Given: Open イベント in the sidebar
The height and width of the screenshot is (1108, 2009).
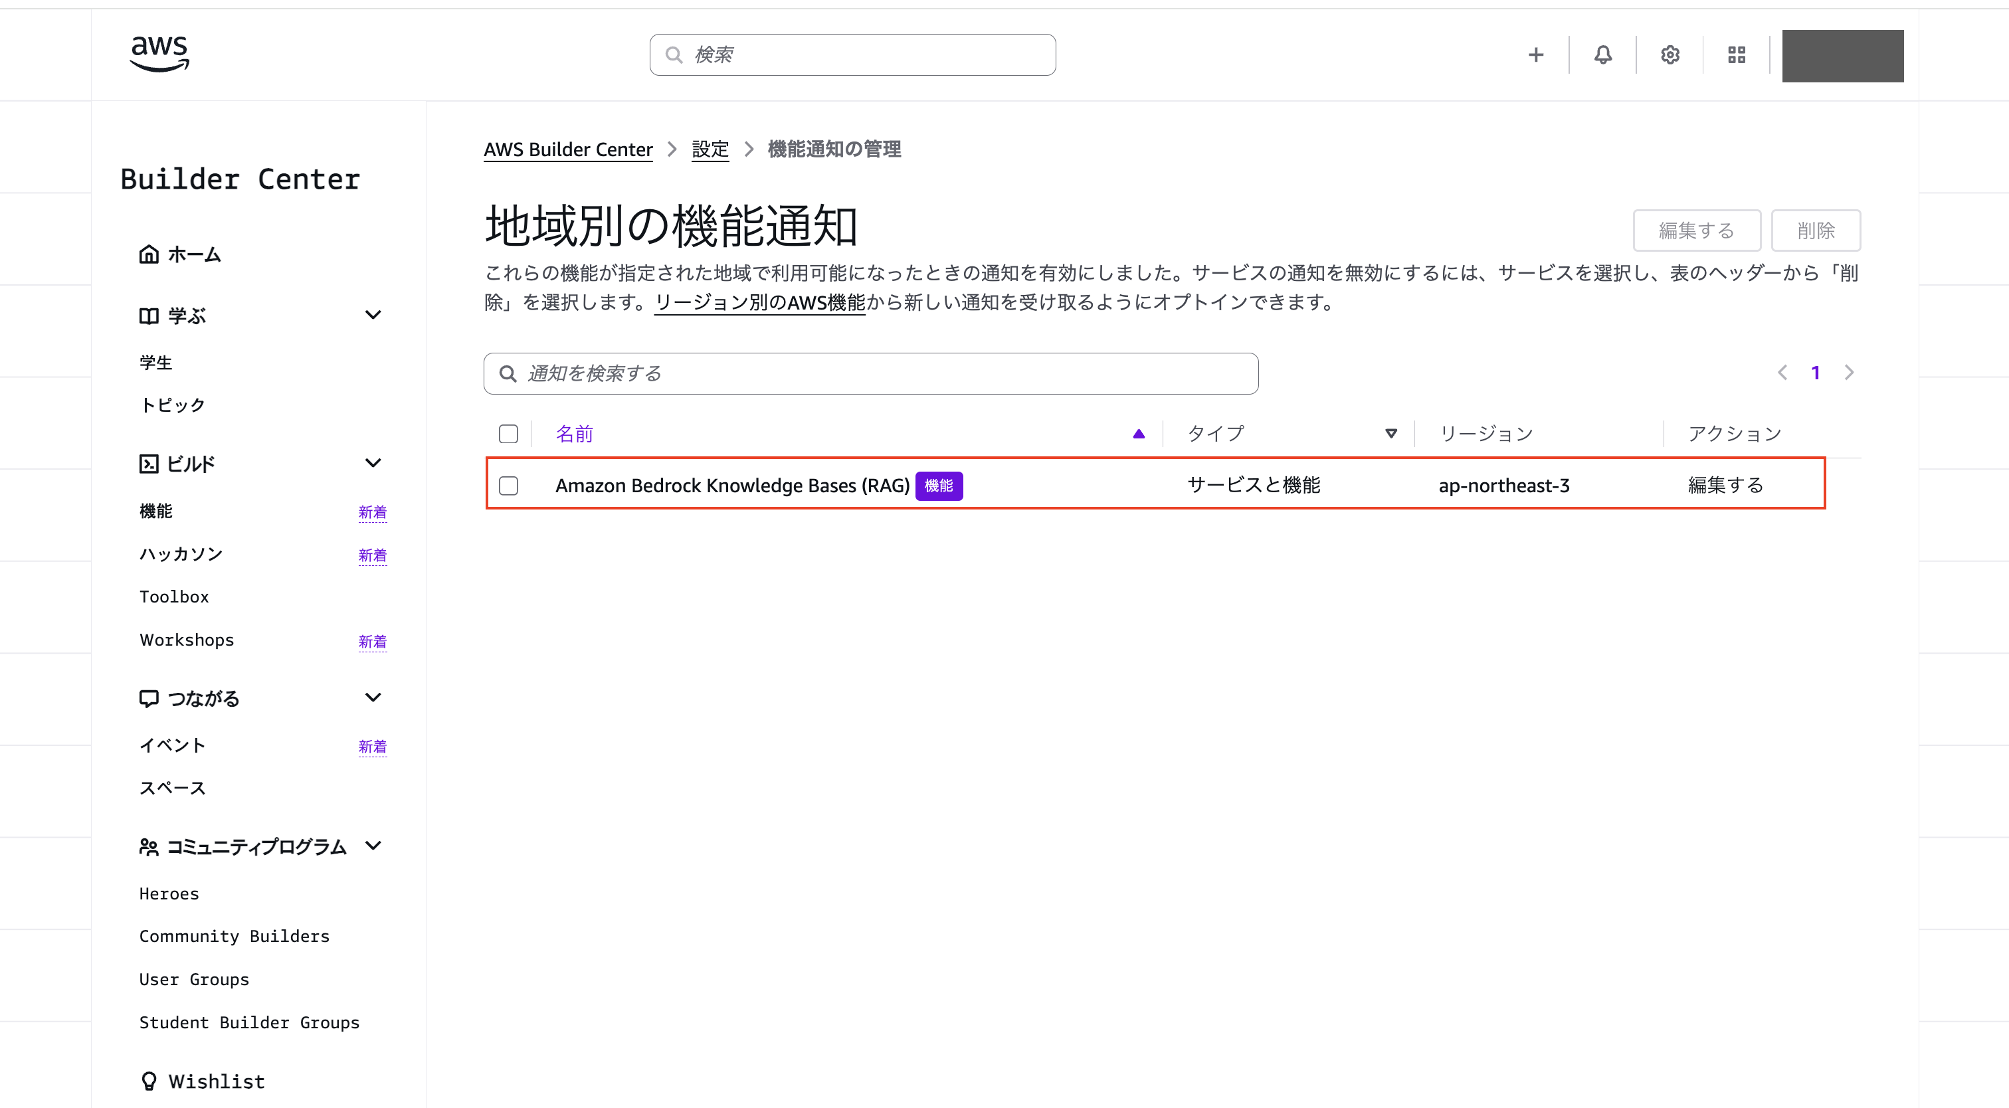Looking at the screenshot, I should point(172,745).
